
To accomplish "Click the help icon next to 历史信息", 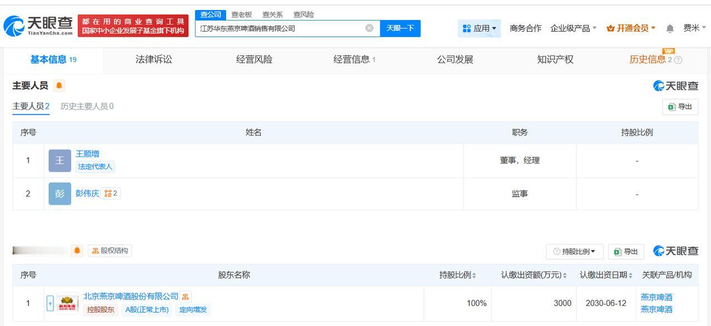I will (678, 60).
